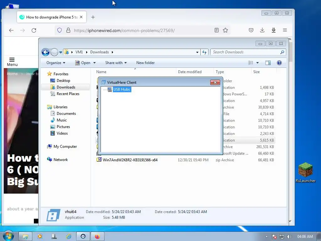321x241 pixels.
Task: Bookmark this page with star icon
Action: click(x=225, y=30)
